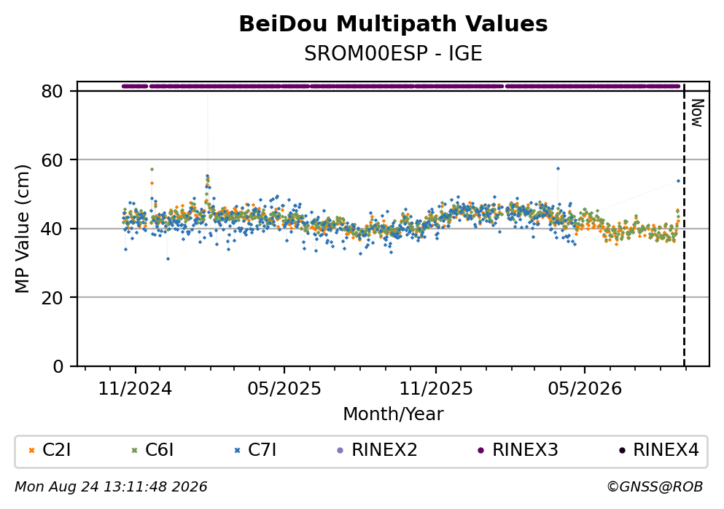The image size is (724, 509).
Task: Click the 11/2025 x-axis tick label
Action: 436,389
